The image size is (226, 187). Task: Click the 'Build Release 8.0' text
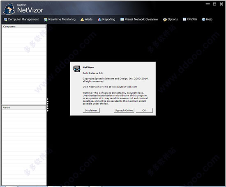pos(93,73)
